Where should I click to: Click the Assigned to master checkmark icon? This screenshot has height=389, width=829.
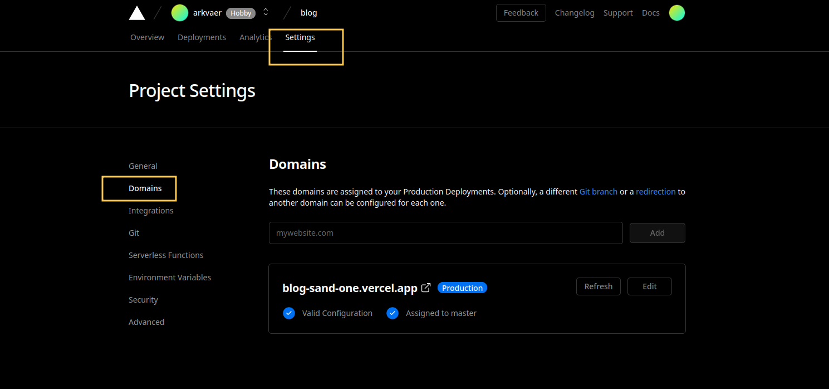tap(393, 313)
